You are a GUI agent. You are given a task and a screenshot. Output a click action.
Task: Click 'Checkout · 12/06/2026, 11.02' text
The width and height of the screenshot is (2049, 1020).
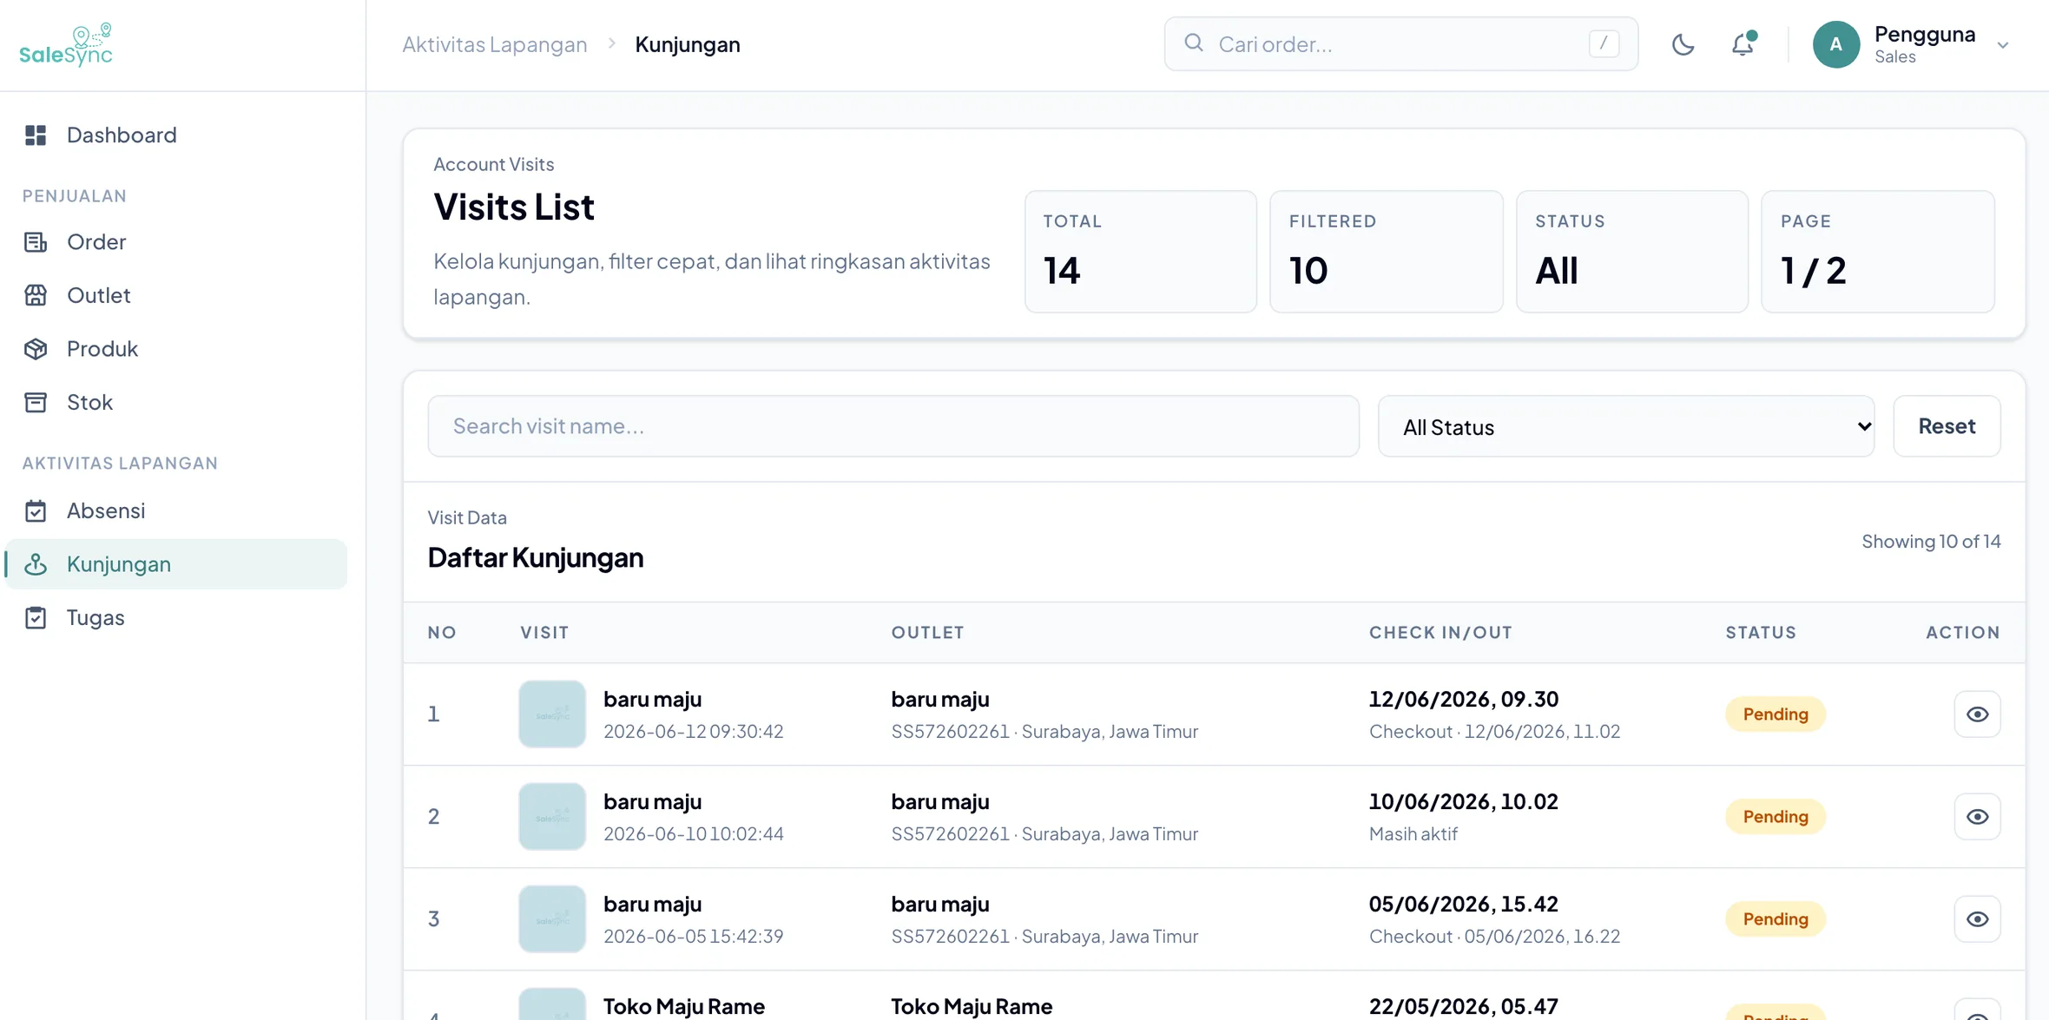1494,732
